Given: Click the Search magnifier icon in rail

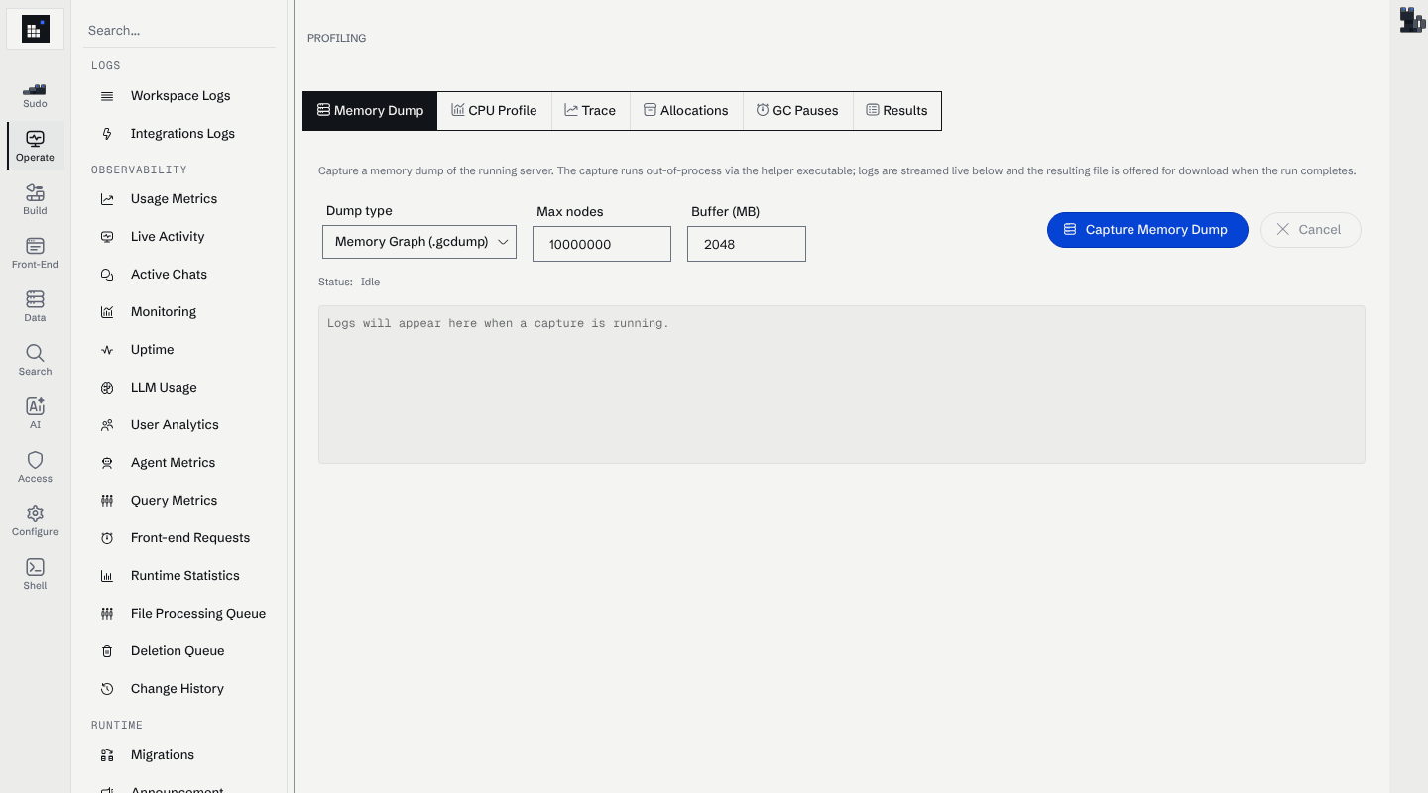Looking at the screenshot, I should point(35,353).
